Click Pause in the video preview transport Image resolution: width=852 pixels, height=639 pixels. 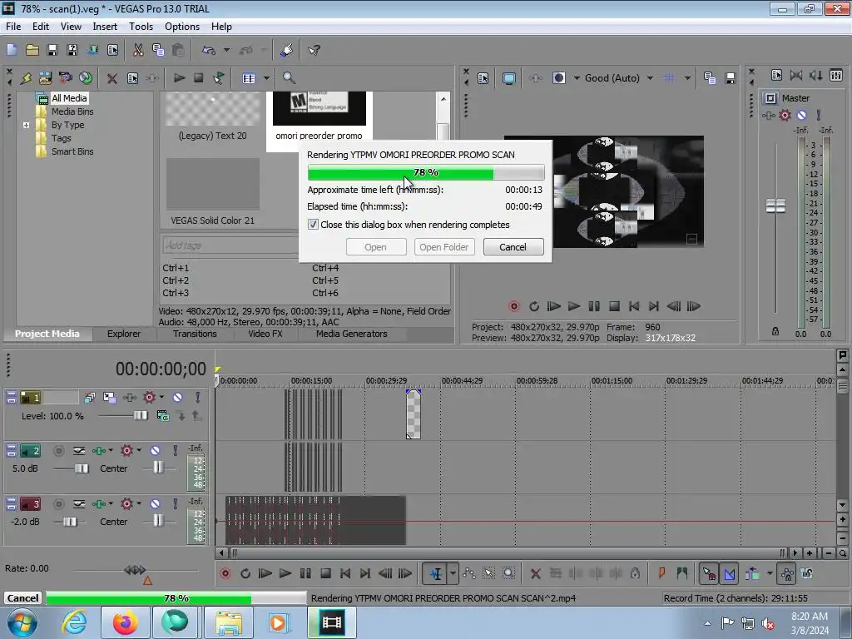coord(594,306)
